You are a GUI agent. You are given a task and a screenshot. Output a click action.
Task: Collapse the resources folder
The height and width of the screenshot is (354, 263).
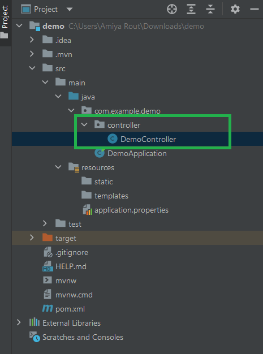pos(58,167)
